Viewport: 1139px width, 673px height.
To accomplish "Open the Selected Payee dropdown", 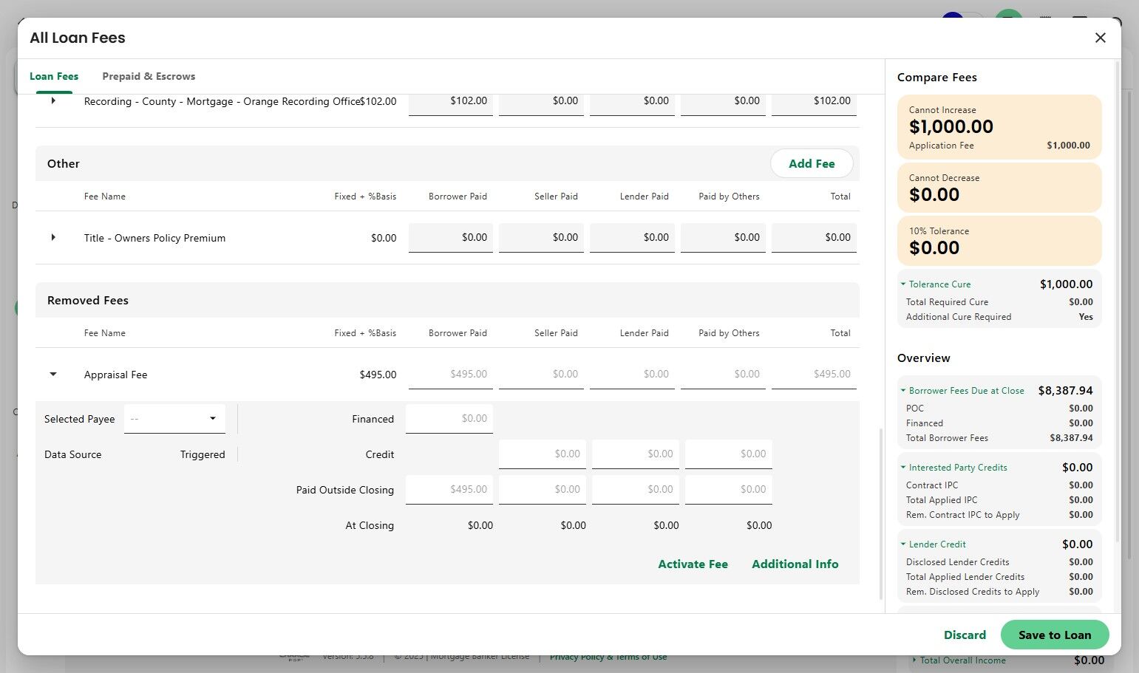I will (174, 419).
